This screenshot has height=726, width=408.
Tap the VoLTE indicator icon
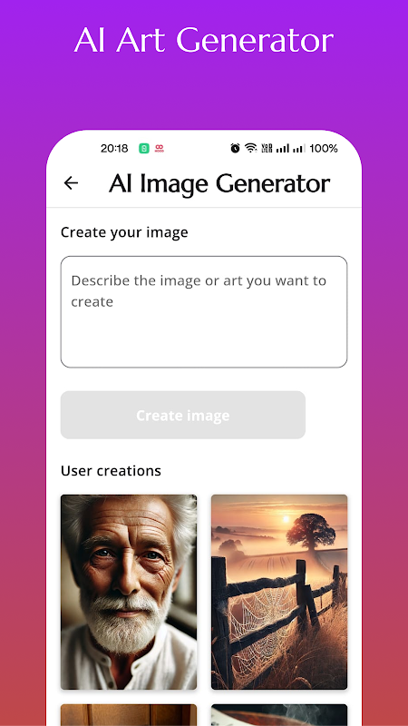pos(267,148)
